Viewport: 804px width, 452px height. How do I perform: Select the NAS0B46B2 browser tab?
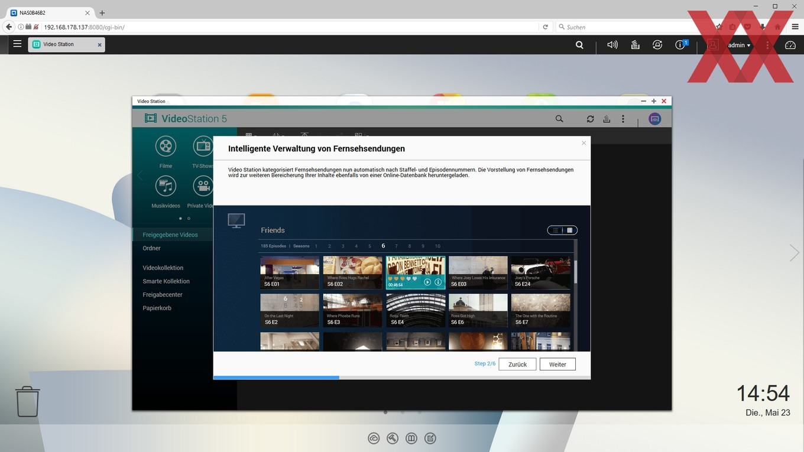point(50,12)
